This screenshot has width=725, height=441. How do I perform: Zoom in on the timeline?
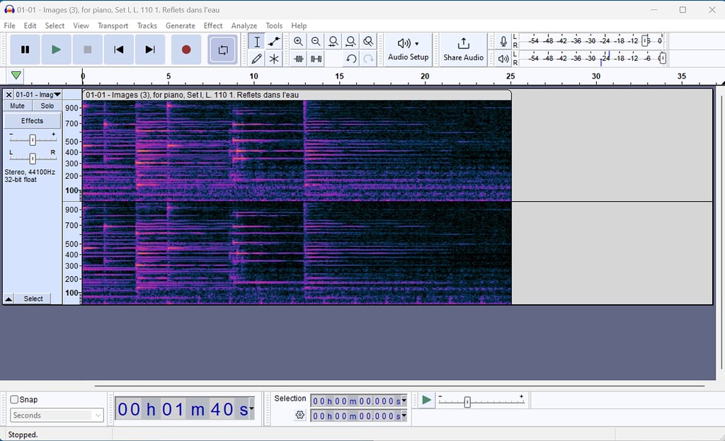coord(298,41)
